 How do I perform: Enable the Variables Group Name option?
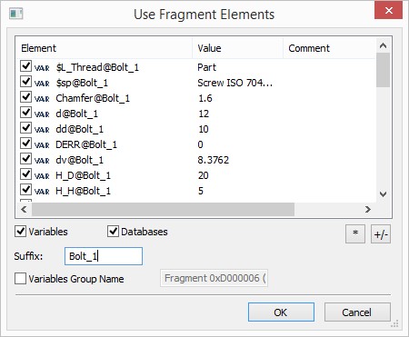20,279
